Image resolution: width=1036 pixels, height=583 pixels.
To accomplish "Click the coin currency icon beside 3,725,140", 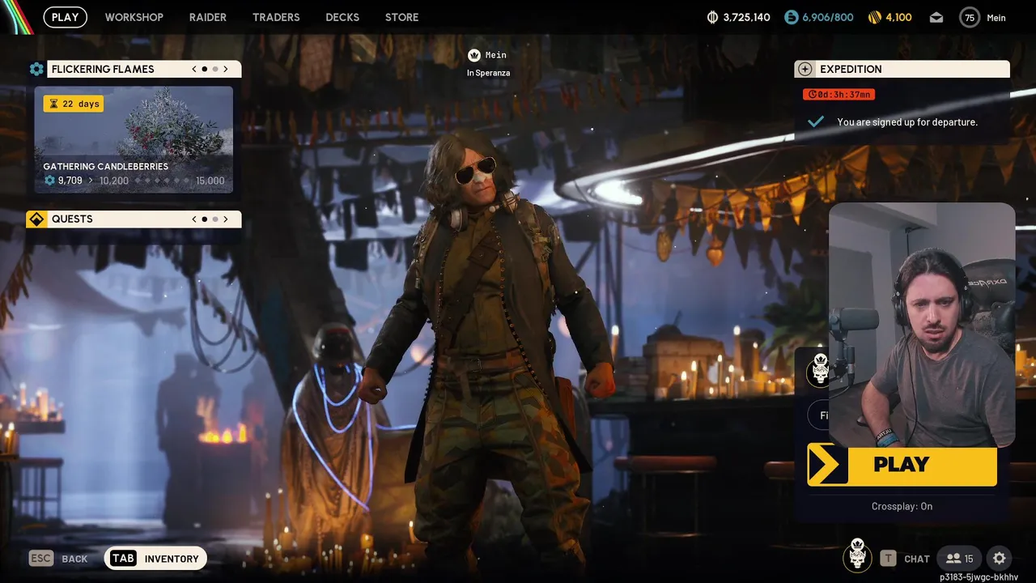I will pyautogui.click(x=712, y=17).
